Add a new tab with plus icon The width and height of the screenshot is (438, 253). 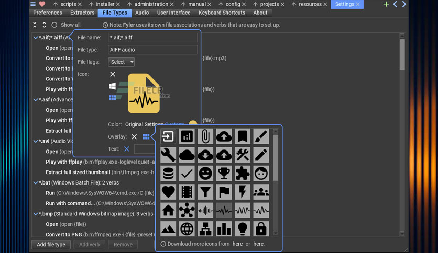(x=386, y=4)
